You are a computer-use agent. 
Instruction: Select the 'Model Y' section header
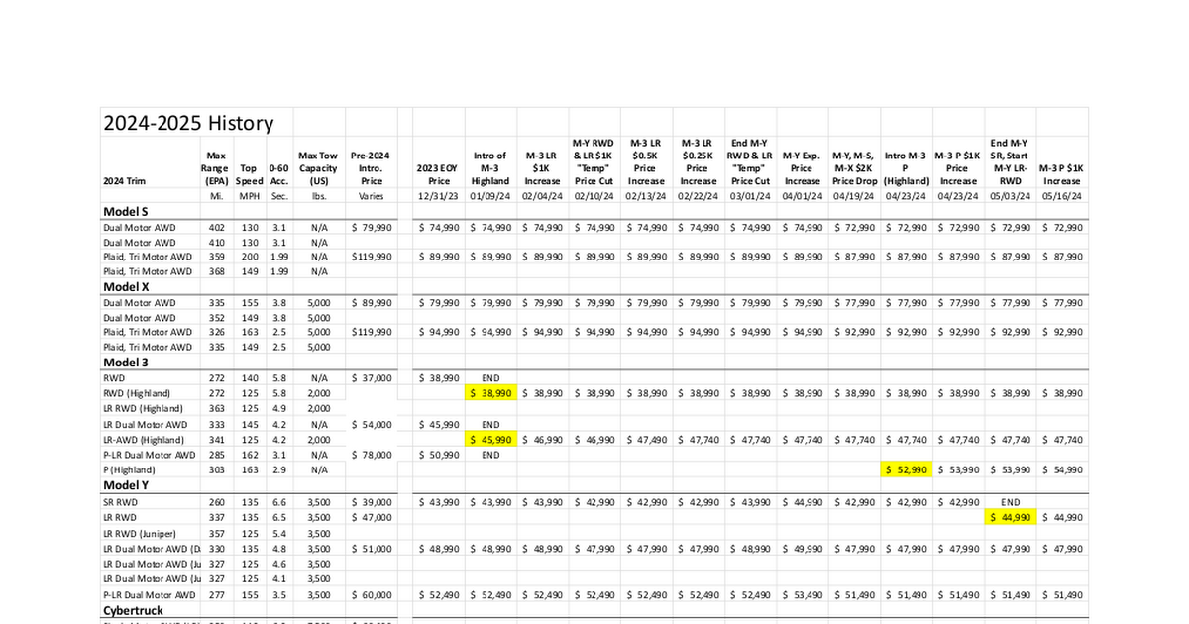pos(126,485)
